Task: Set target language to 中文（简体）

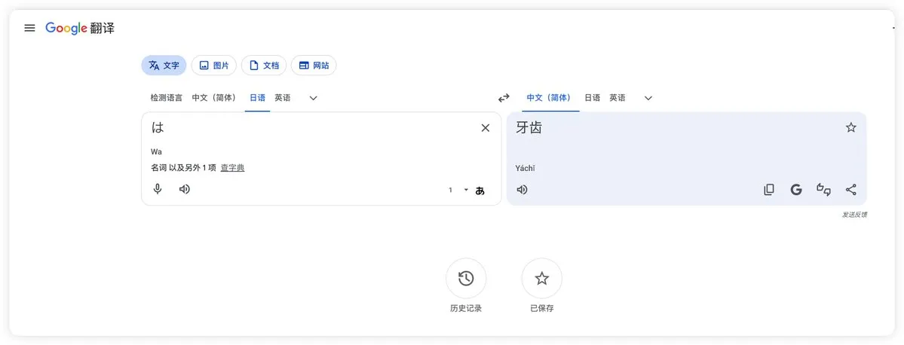Action: (549, 98)
